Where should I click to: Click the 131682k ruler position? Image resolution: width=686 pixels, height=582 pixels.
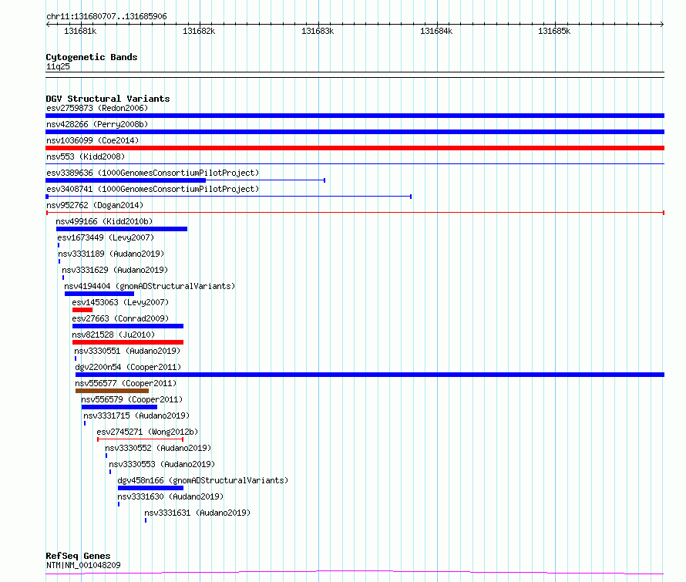199,31
